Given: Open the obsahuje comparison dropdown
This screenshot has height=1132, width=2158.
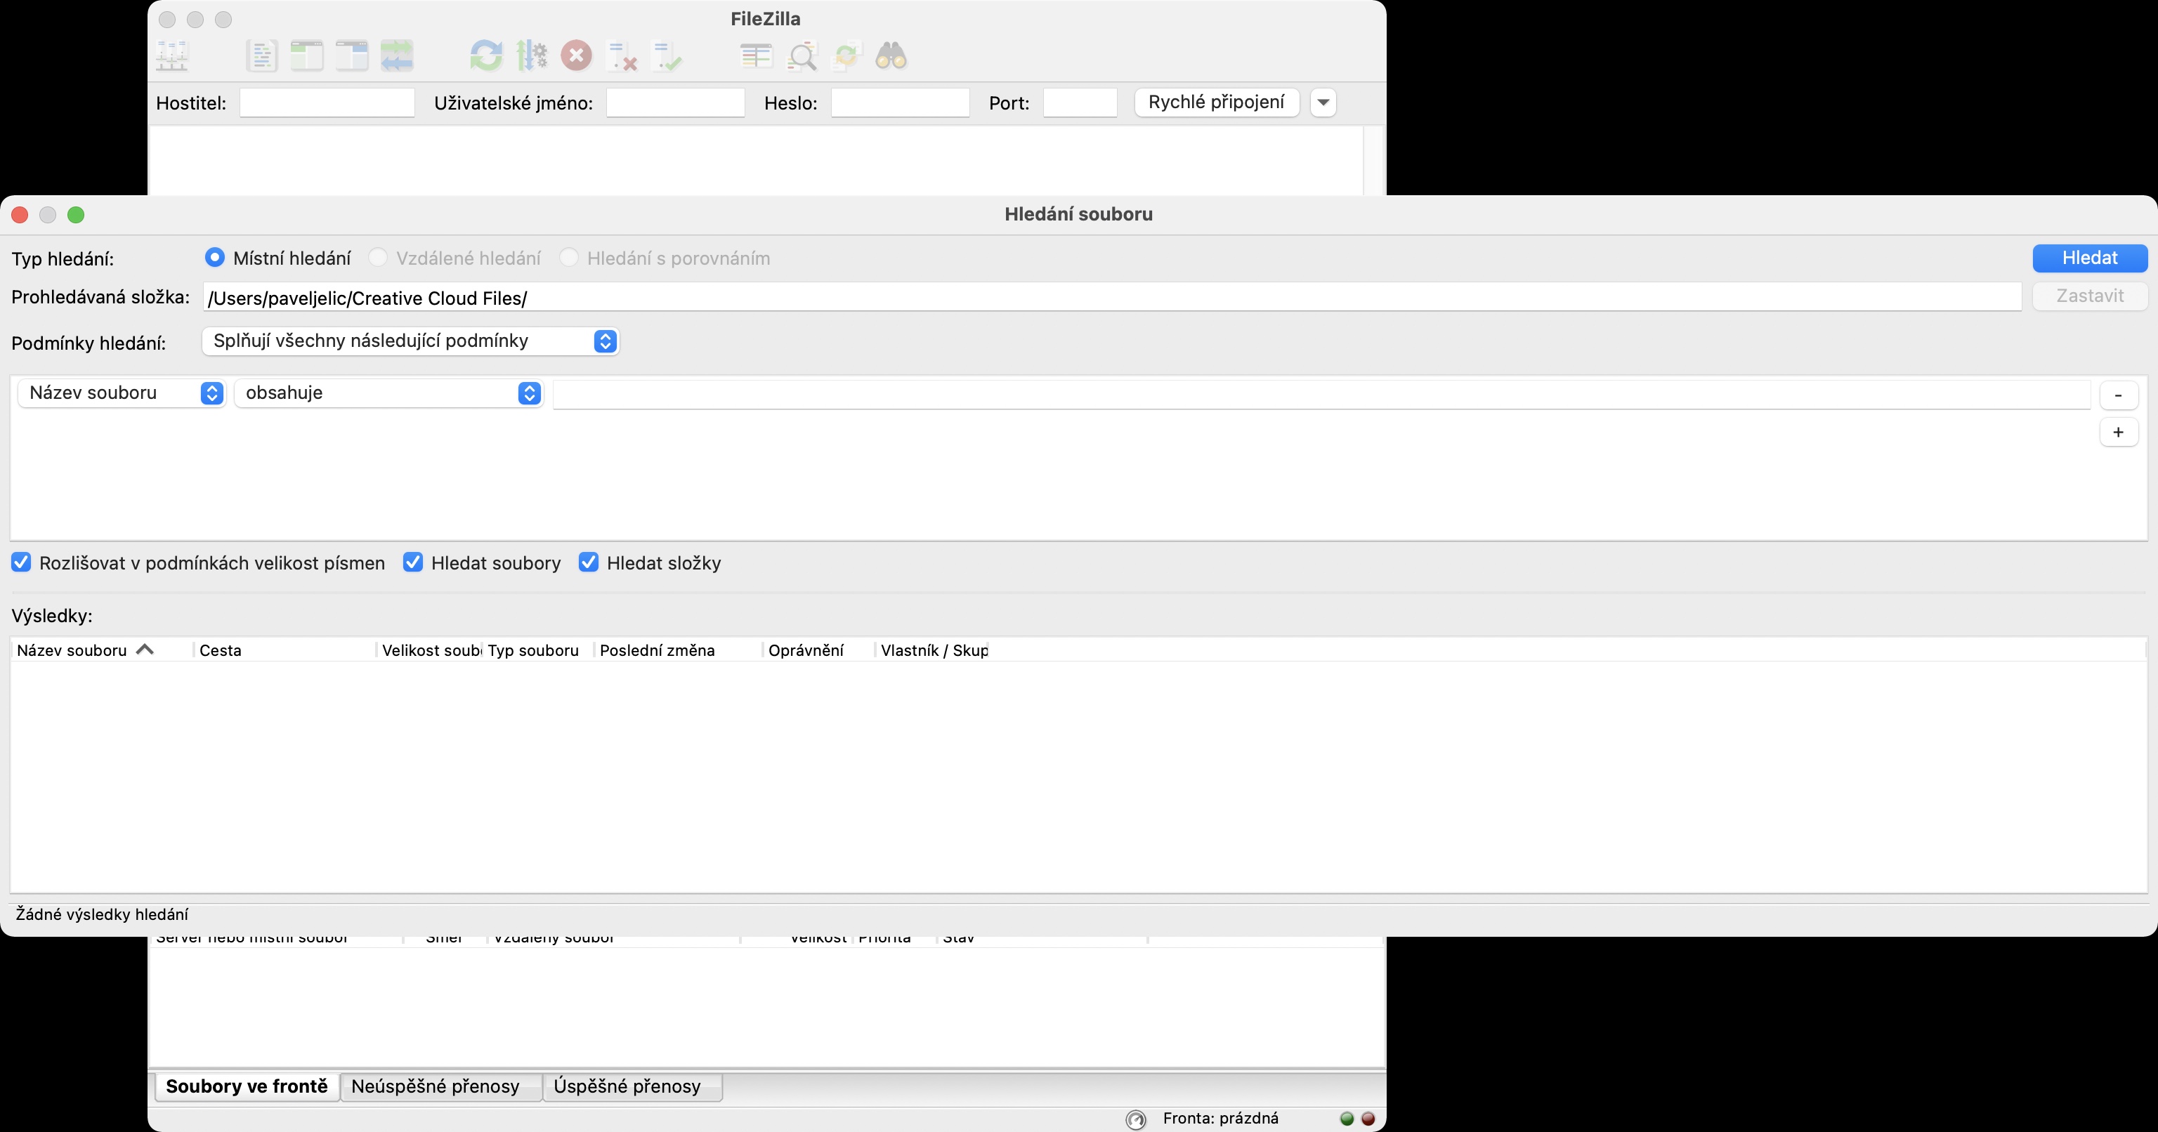Looking at the screenshot, I should (x=388, y=393).
